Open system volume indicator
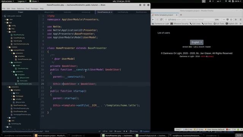Viewport: 243px width, 137px height. [229, 1]
